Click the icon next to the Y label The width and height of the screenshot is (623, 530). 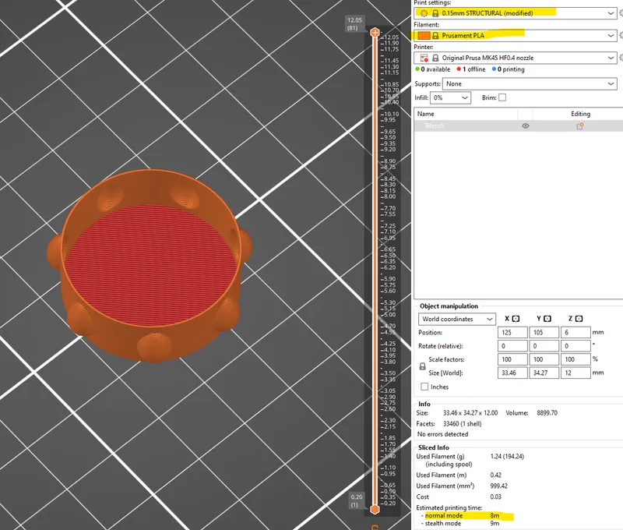click(547, 319)
